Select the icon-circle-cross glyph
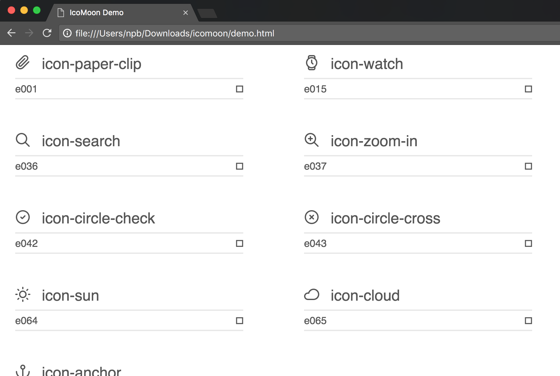This screenshot has width=560, height=376. click(311, 217)
